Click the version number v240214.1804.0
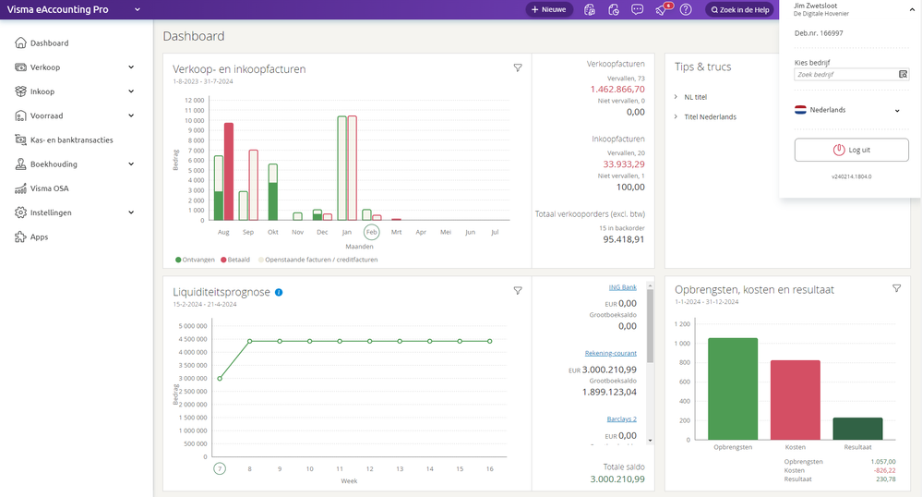 pos(852,176)
